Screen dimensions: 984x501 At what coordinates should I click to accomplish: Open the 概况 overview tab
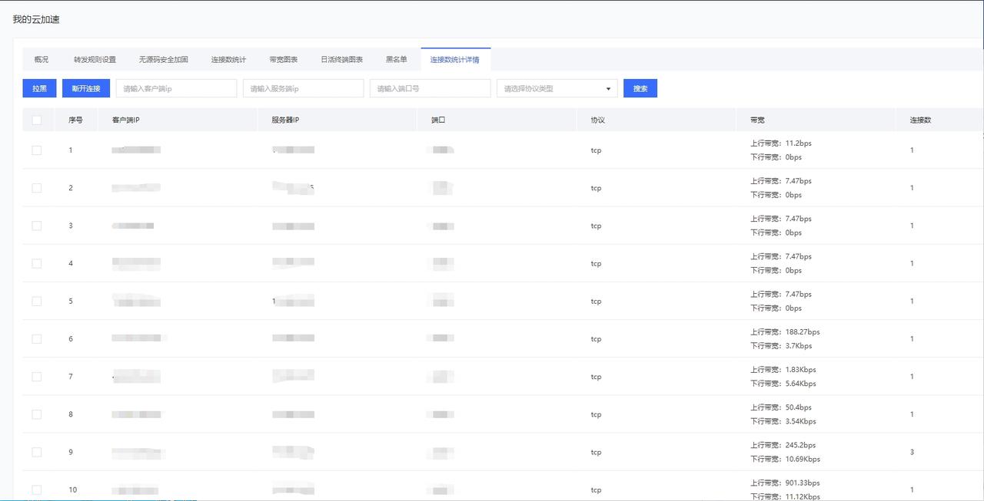click(x=41, y=60)
